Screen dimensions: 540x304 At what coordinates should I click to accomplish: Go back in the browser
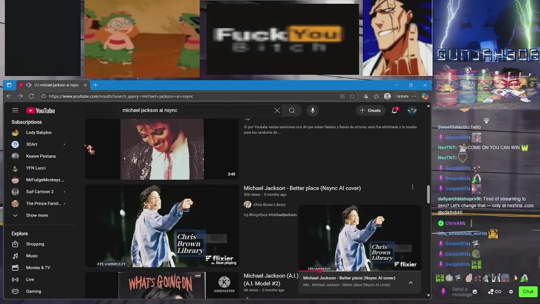click(x=9, y=96)
